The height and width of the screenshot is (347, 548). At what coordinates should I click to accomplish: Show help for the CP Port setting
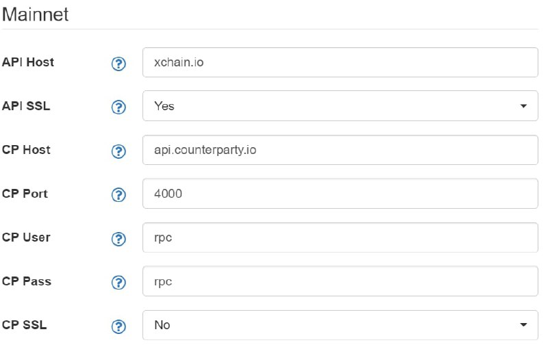tap(119, 195)
